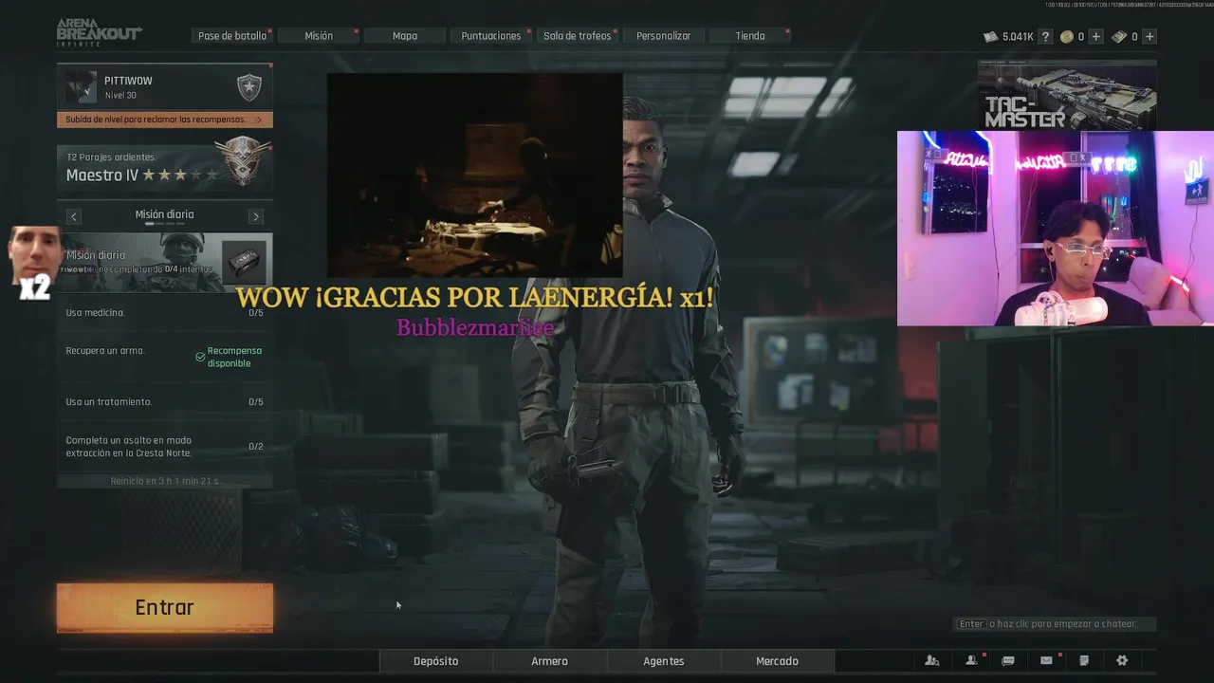The width and height of the screenshot is (1214, 683).
Task: Click the bond ticket currency icon
Action: coord(1119,37)
